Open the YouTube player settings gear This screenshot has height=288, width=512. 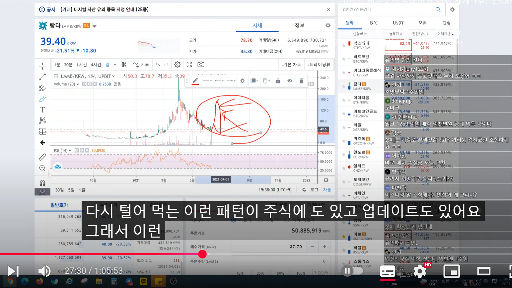tap(420, 271)
